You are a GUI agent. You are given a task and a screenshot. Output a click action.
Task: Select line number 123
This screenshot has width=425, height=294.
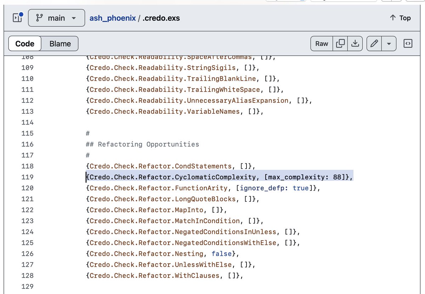(28, 221)
